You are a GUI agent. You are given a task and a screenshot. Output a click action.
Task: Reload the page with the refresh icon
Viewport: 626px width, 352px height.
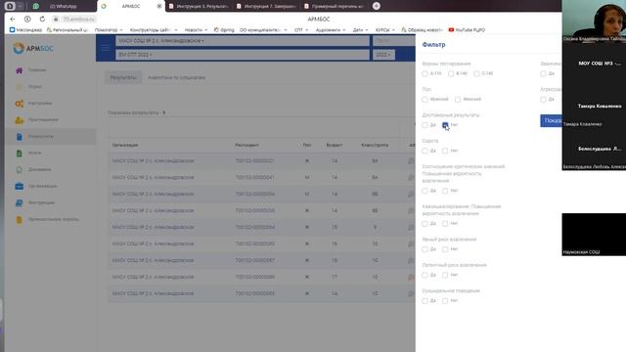pos(42,19)
